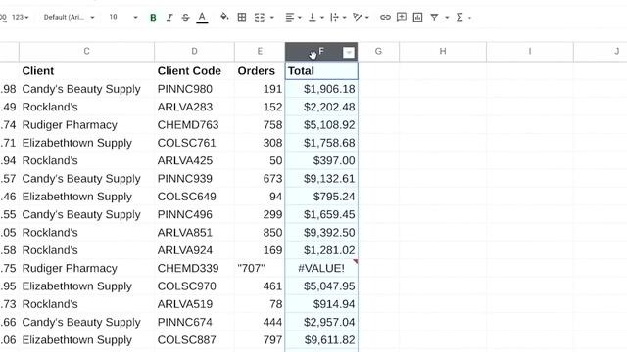Open the text wrapping menu
This screenshot has width=627, height=352.
[x=338, y=18]
